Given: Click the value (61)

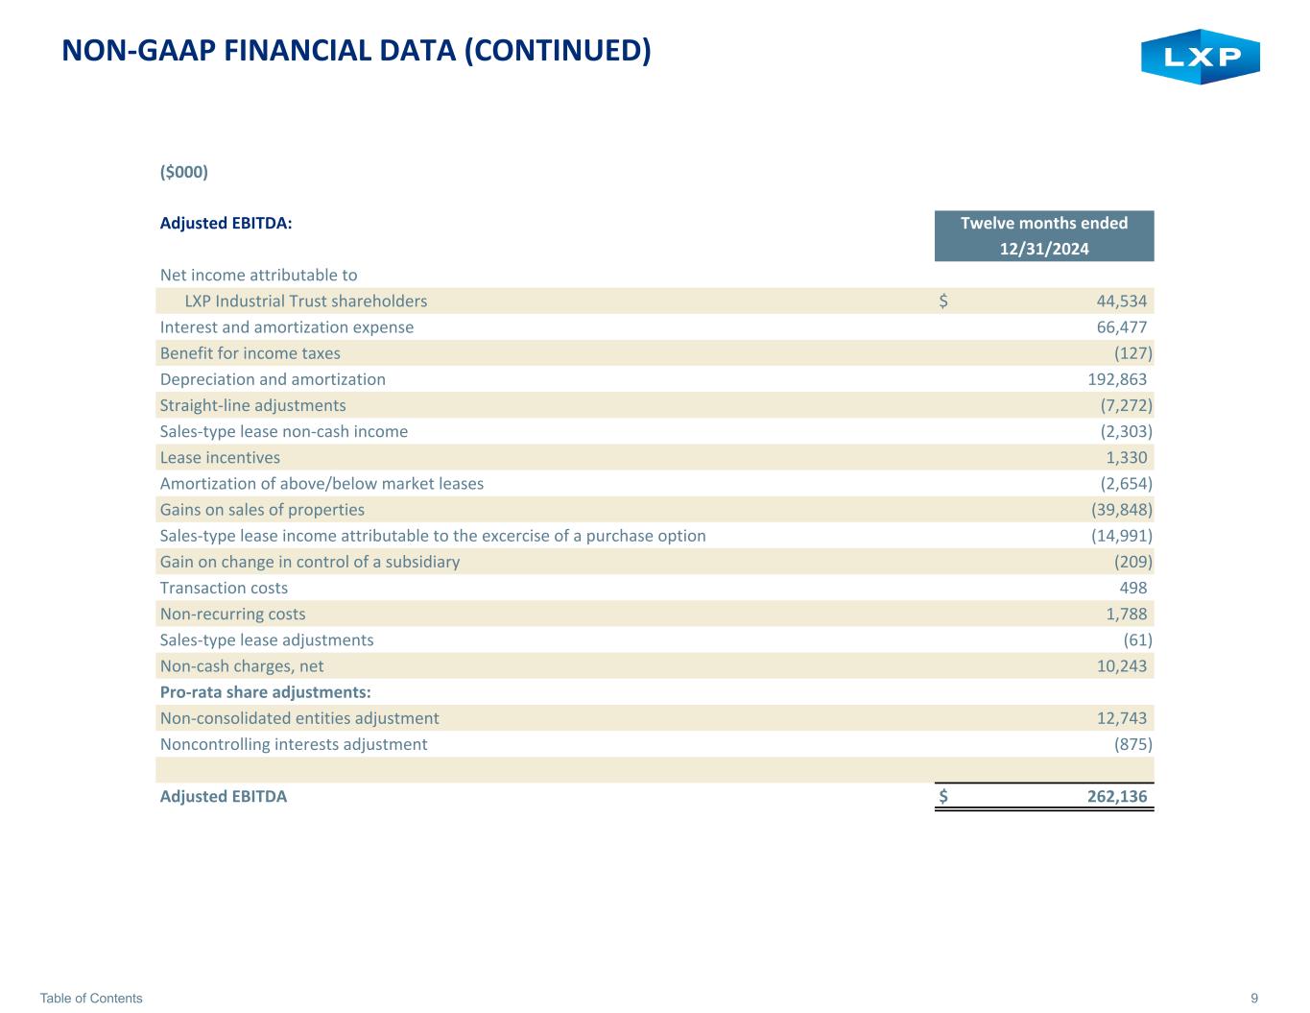Looking at the screenshot, I should tap(1137, 639).
